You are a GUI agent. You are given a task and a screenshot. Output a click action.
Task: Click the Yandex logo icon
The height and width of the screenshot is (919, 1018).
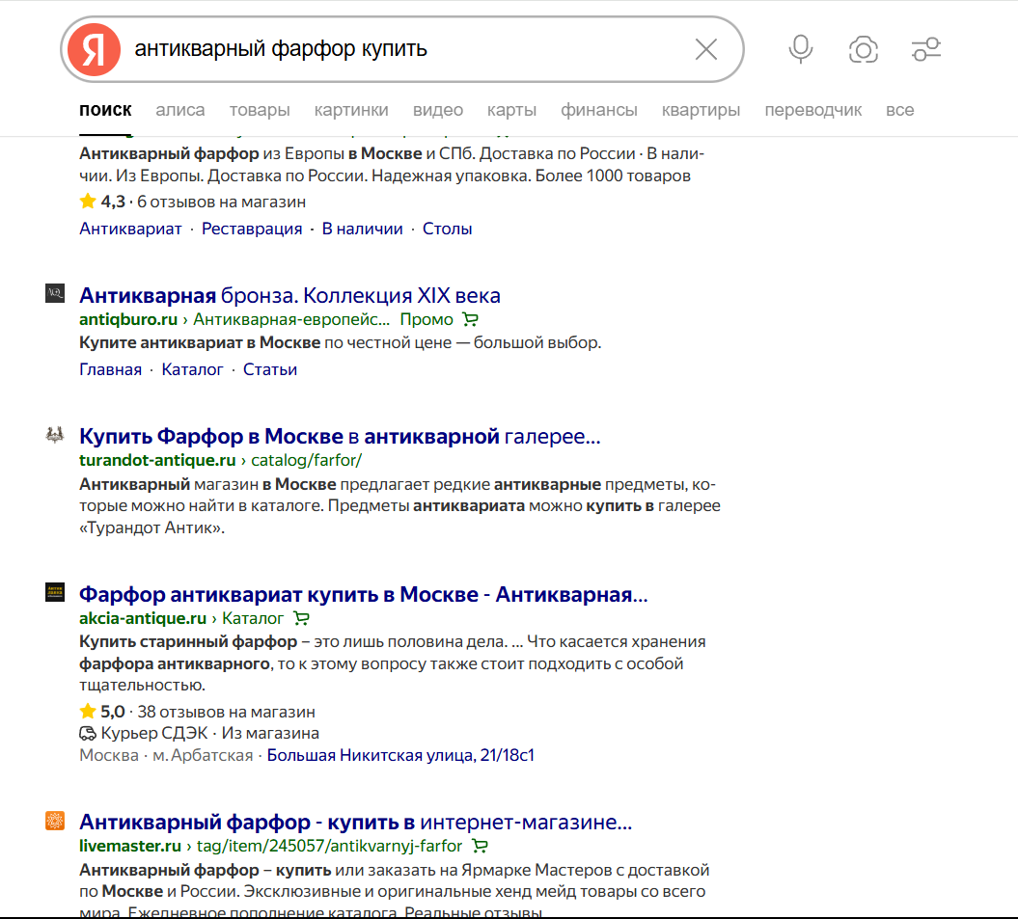coord(94,49)
